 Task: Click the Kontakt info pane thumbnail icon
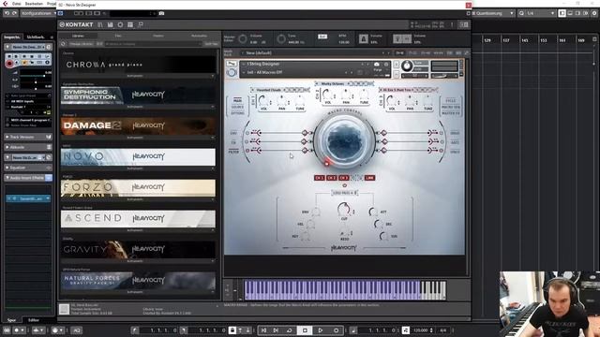pos(64,309)
